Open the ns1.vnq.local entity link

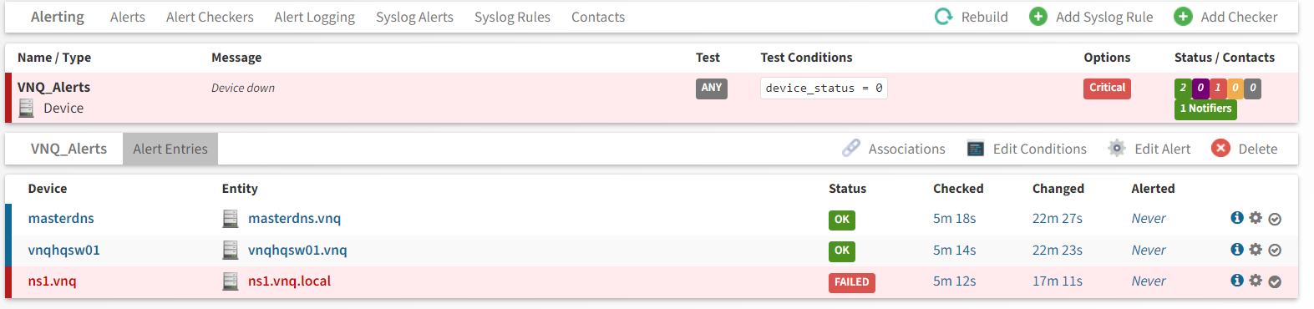pos(289,281)
